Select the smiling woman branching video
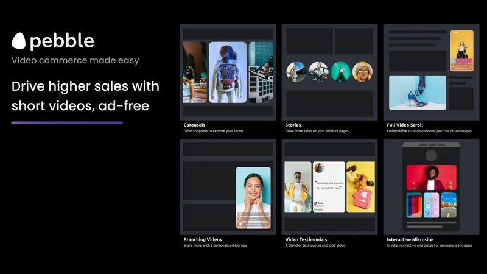This screenshot has width=487, height=274. pos(253,198)
